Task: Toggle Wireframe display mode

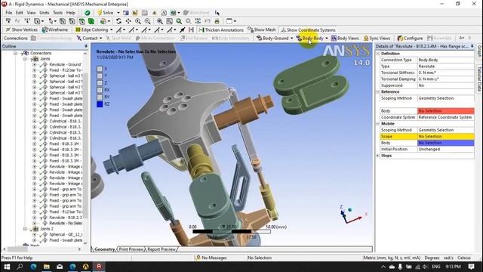Action: [55, 30]
